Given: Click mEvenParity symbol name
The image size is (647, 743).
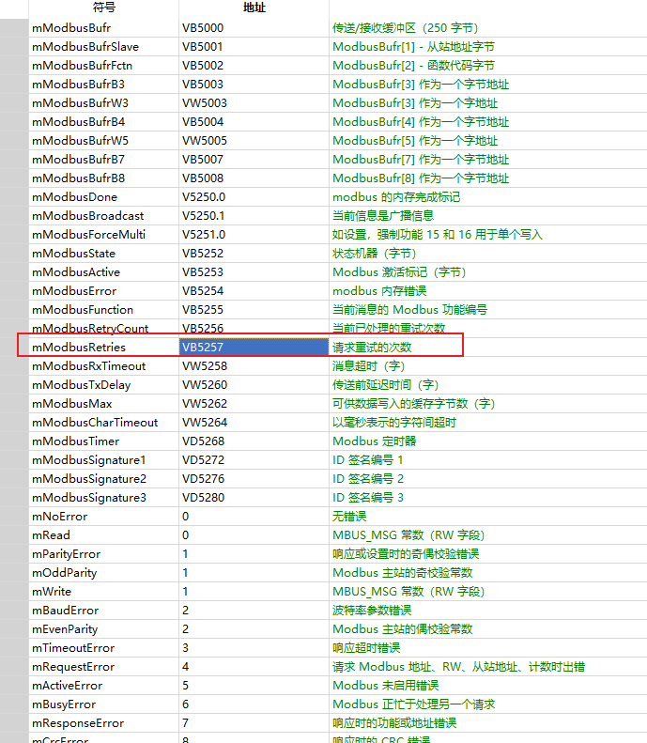Looking at the screenshot, I should tap(65, 629).
